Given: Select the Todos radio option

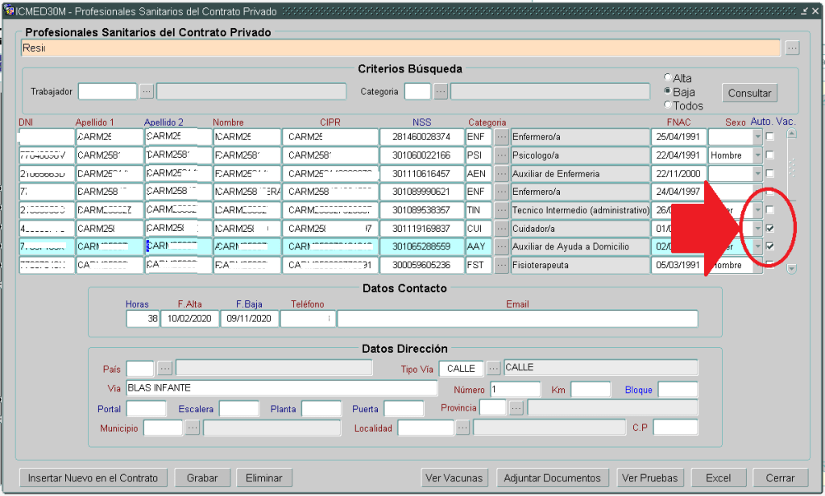Looking at the screenshot, I should (x=667, y=105).
